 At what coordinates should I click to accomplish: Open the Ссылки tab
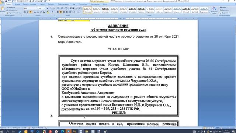(x=42, y=4)
